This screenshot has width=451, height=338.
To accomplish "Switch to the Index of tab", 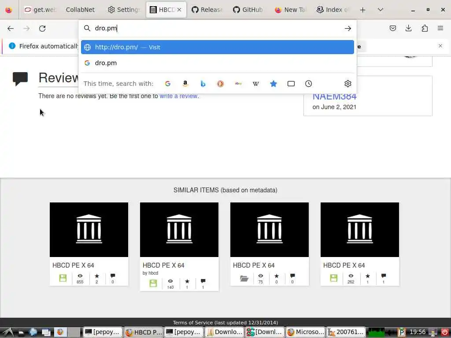I will tap(332, 10).
